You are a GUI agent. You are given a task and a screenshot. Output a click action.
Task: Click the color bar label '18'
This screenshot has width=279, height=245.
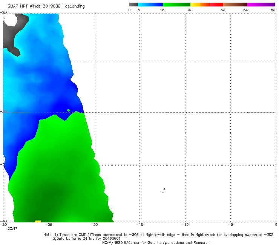tap(162, 10)
